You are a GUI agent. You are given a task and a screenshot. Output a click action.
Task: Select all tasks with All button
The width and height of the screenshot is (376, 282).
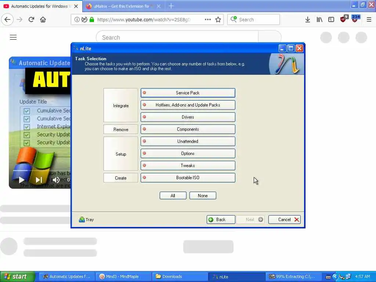point(173,195)
